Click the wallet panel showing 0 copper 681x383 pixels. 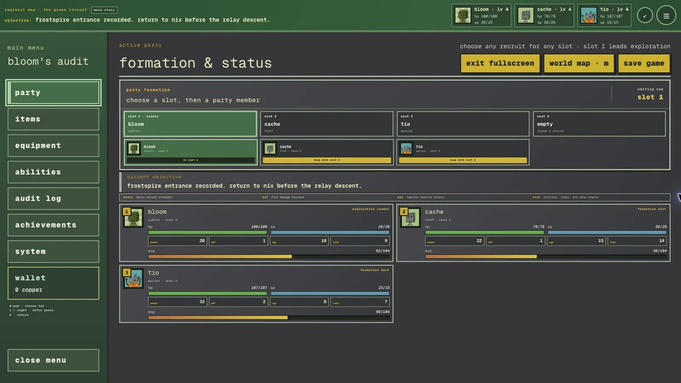pyautogui.click(x=53, y=283)
